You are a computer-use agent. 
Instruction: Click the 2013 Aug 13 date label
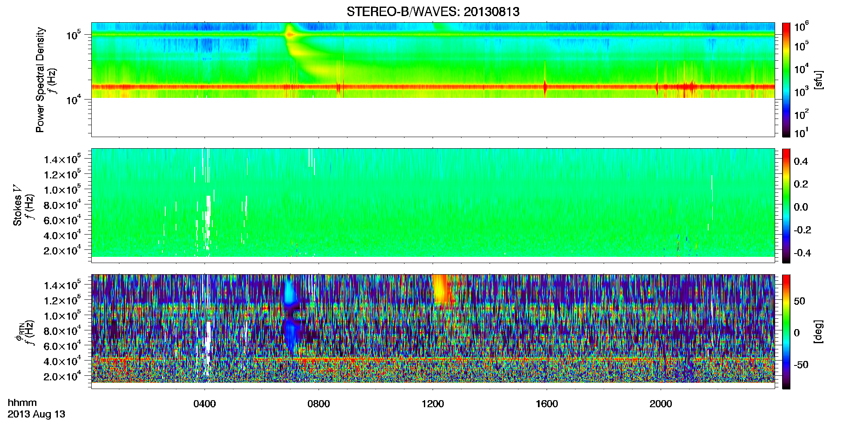(x=36, y=414)
